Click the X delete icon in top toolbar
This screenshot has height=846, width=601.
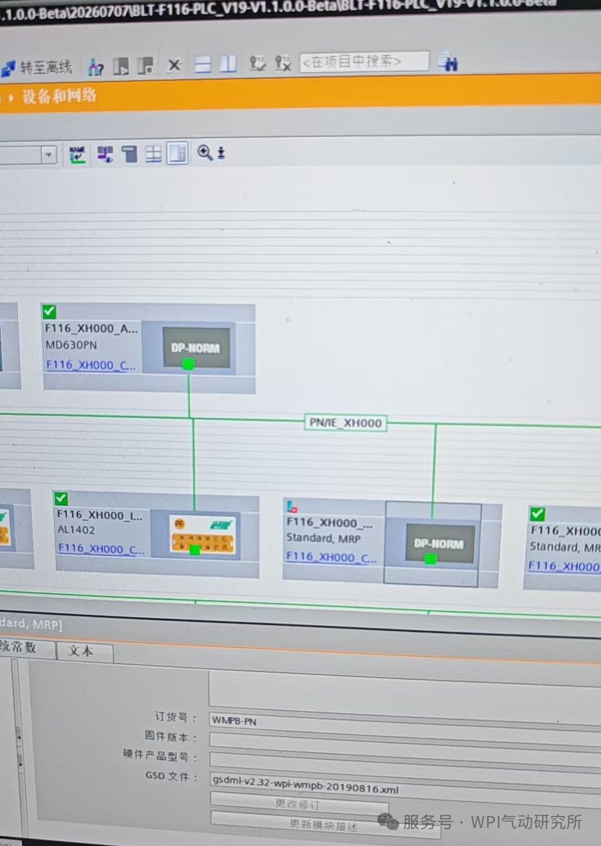[174, 65]
